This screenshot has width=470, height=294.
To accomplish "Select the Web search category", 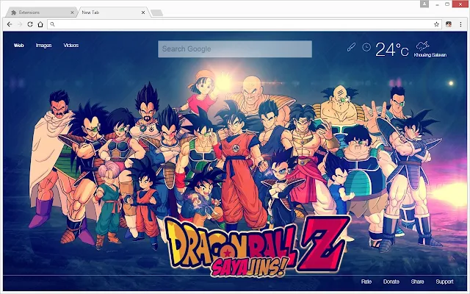I will pyautogui.click(x=18, y=46).
